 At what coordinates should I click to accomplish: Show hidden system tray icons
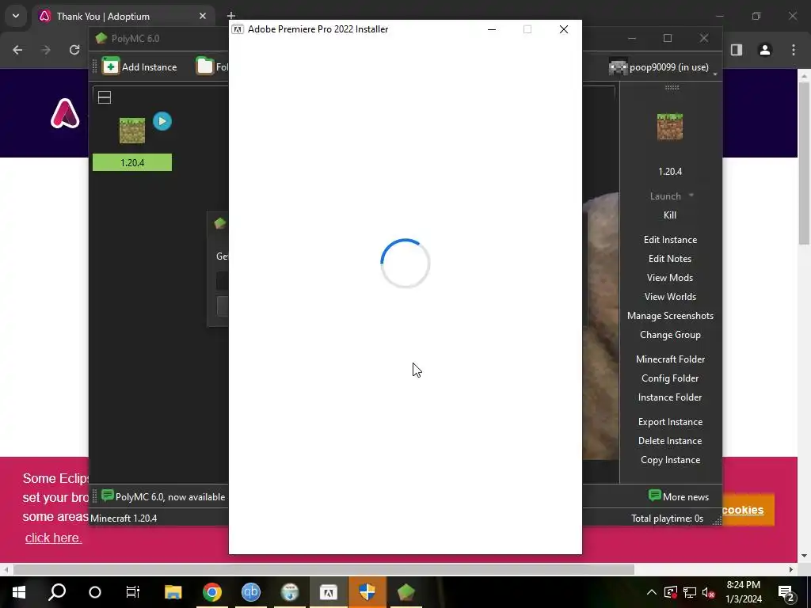pyautogui.click(x=652, y=592)
